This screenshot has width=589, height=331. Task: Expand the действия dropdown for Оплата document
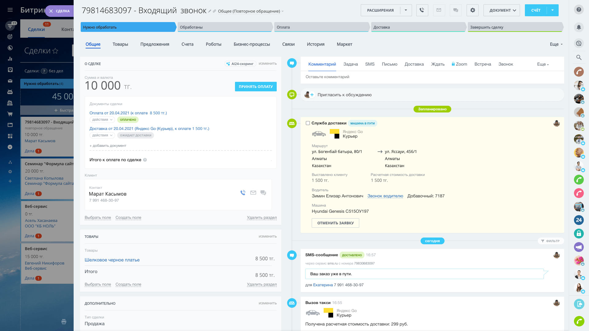pos(102,120)
